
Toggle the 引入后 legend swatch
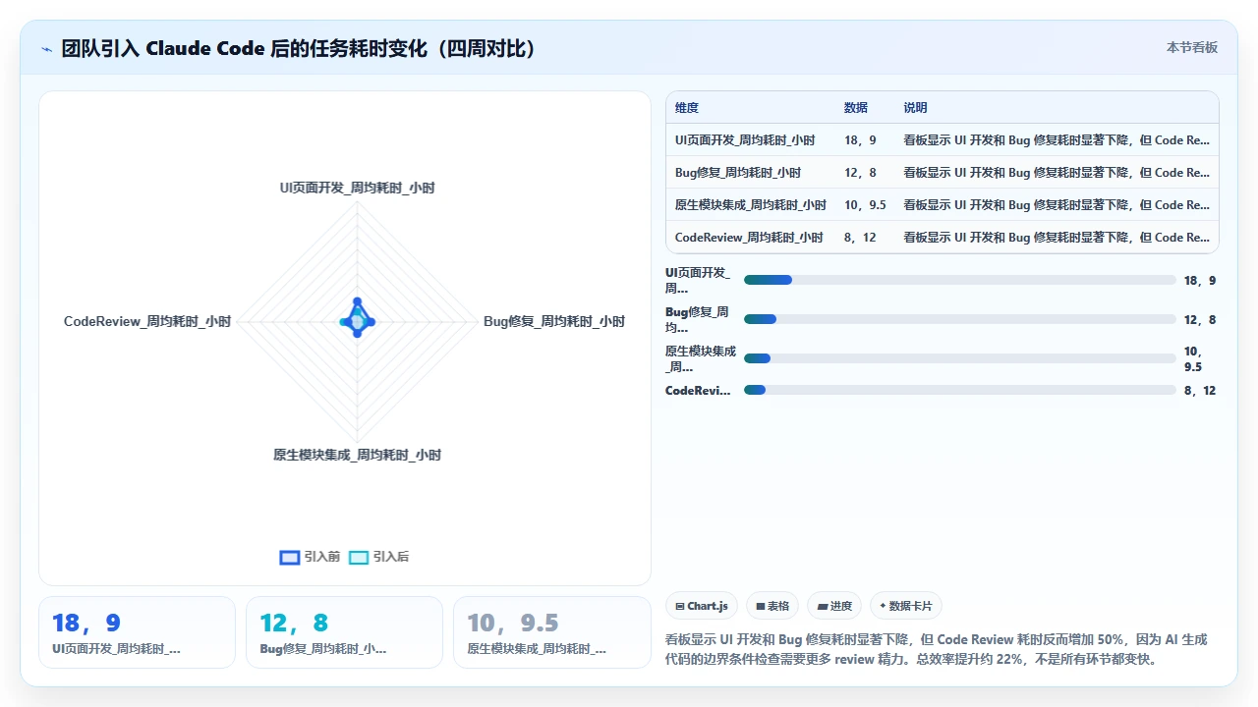359,557
